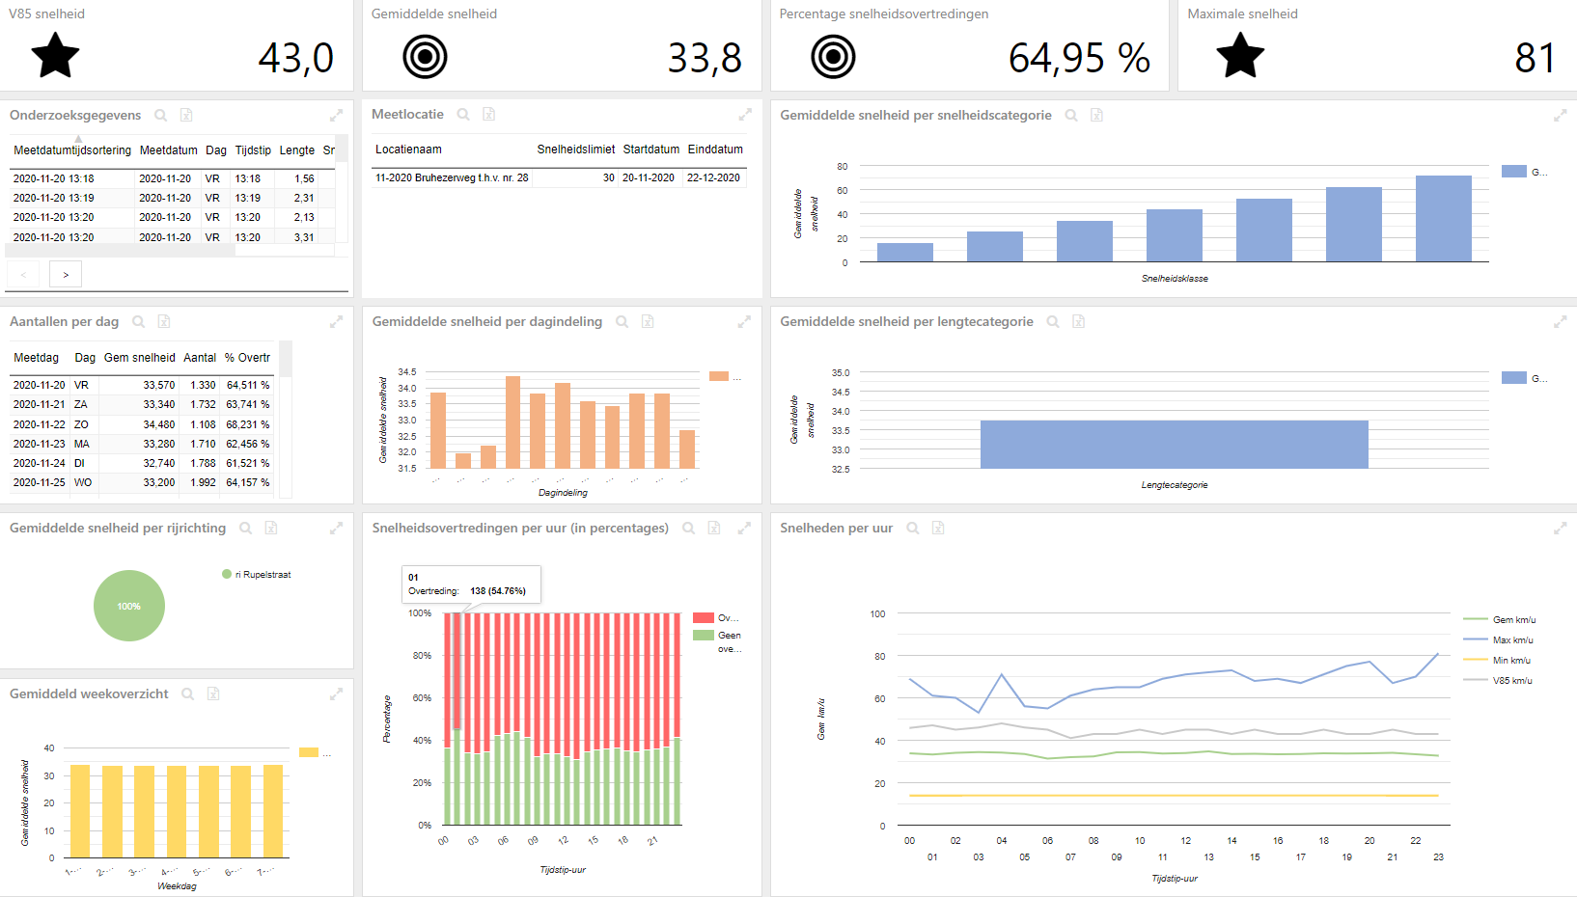Sort by Meetdatumtijdsortering column header
The image size is (1577, 897).
[x=72, y=150]
